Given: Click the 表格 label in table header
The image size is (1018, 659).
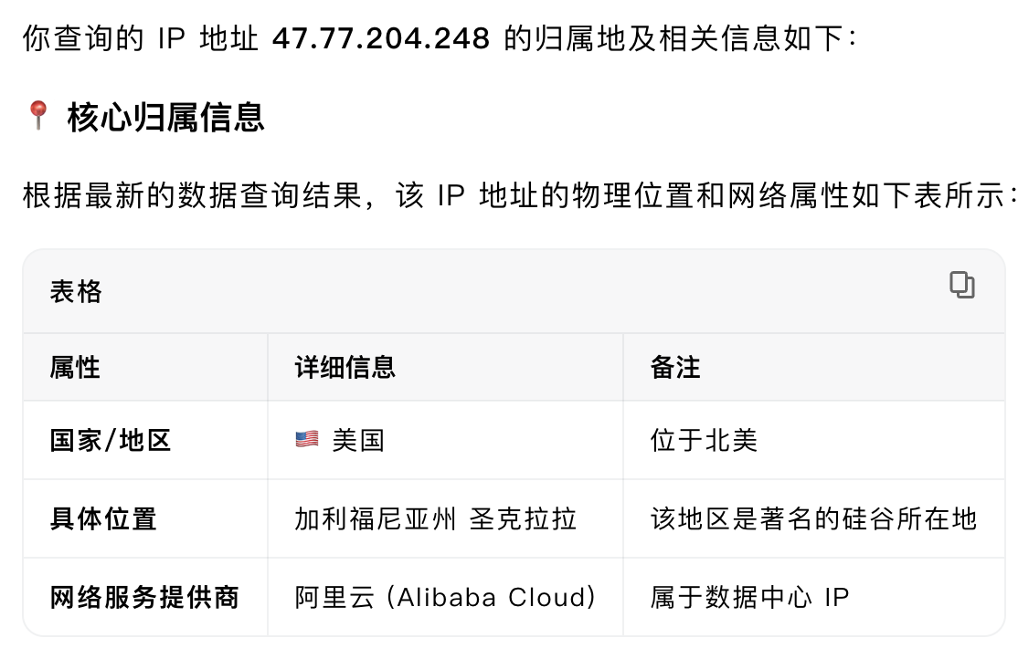Looking at the screenshot, I should pyautogui.click(x=76, y=292).
